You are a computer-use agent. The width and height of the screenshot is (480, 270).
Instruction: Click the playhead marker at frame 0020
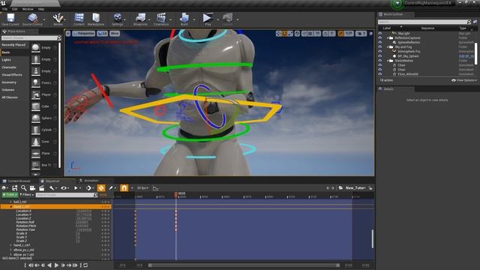coord(176,194)
